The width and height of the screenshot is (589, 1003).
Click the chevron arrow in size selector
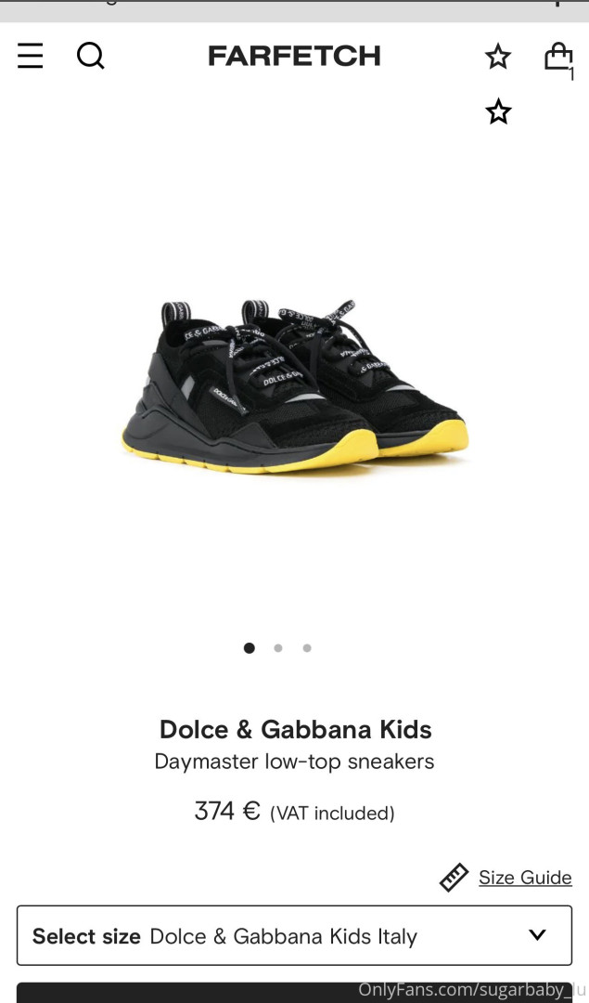click(538, 934)
